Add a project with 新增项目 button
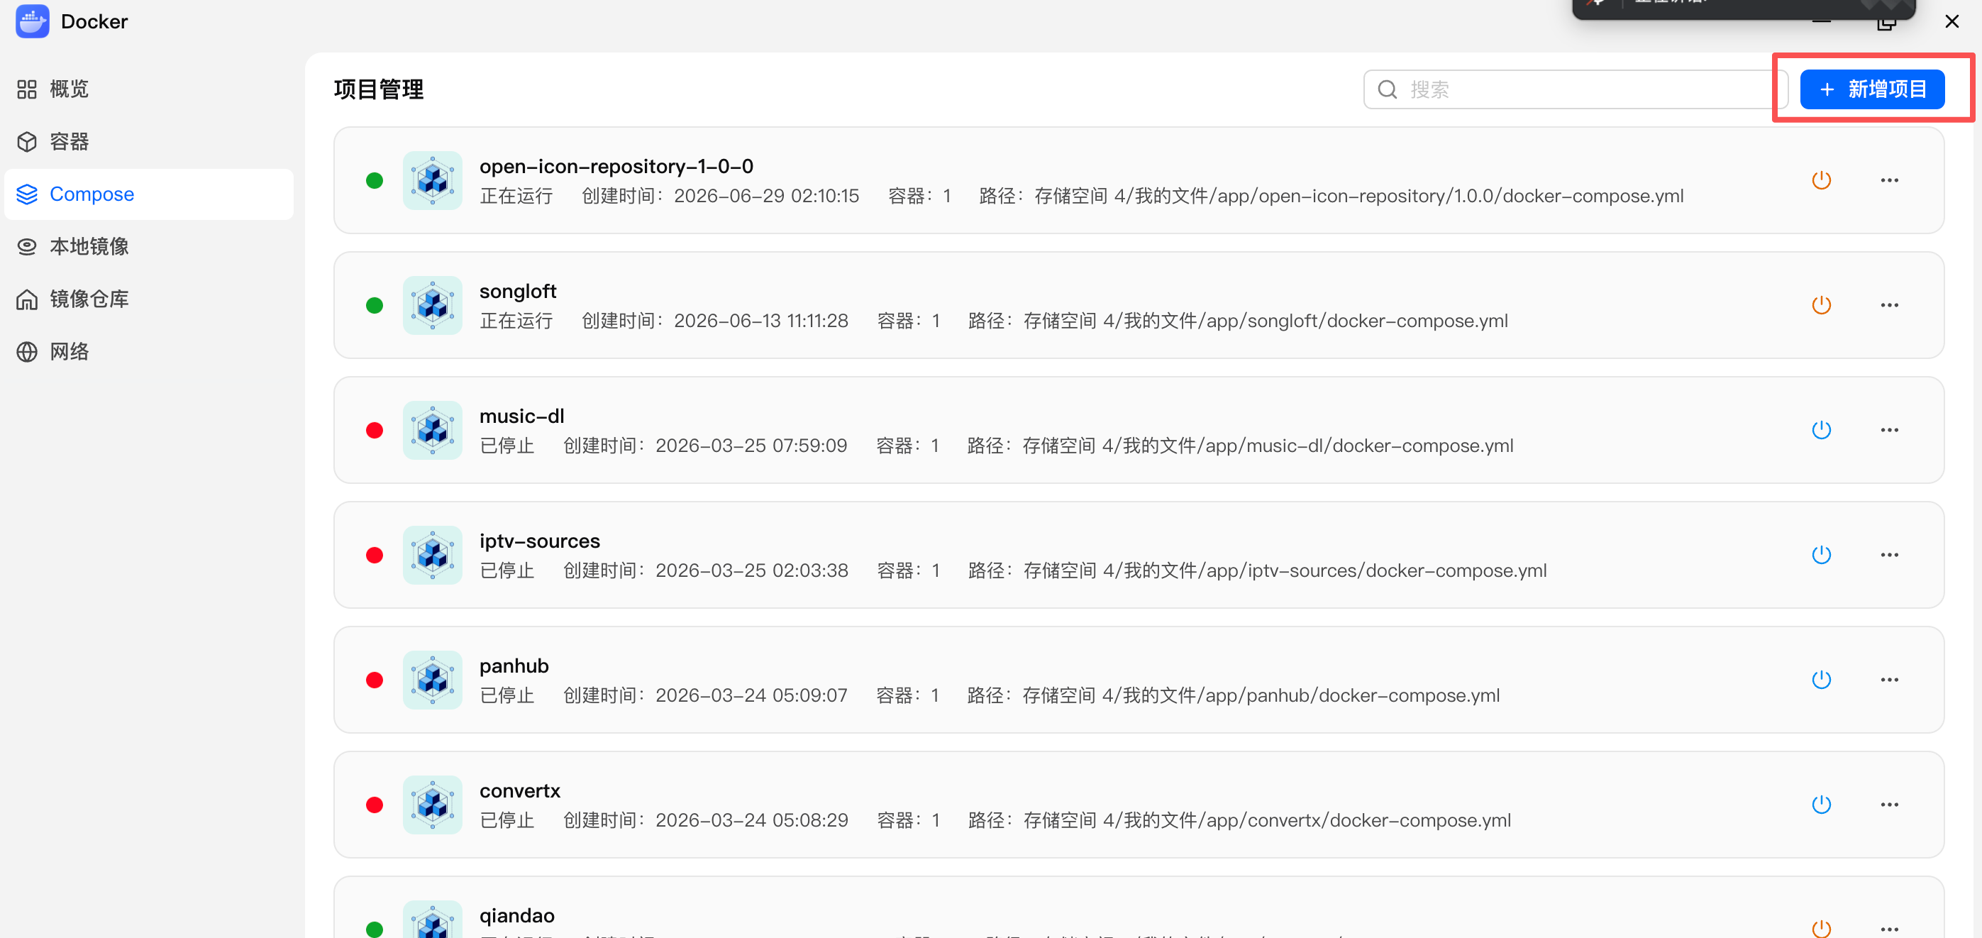Image resolution: width=1982 pixels, height=938 pixels. [1872, 89]
